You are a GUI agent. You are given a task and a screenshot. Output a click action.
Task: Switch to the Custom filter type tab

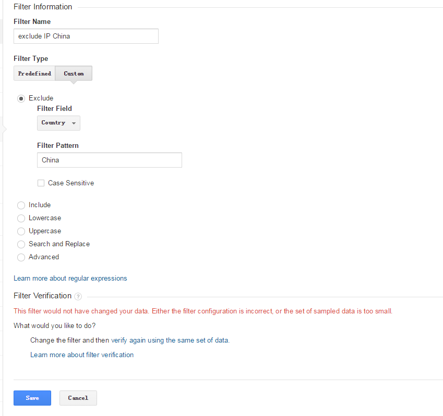74,73
